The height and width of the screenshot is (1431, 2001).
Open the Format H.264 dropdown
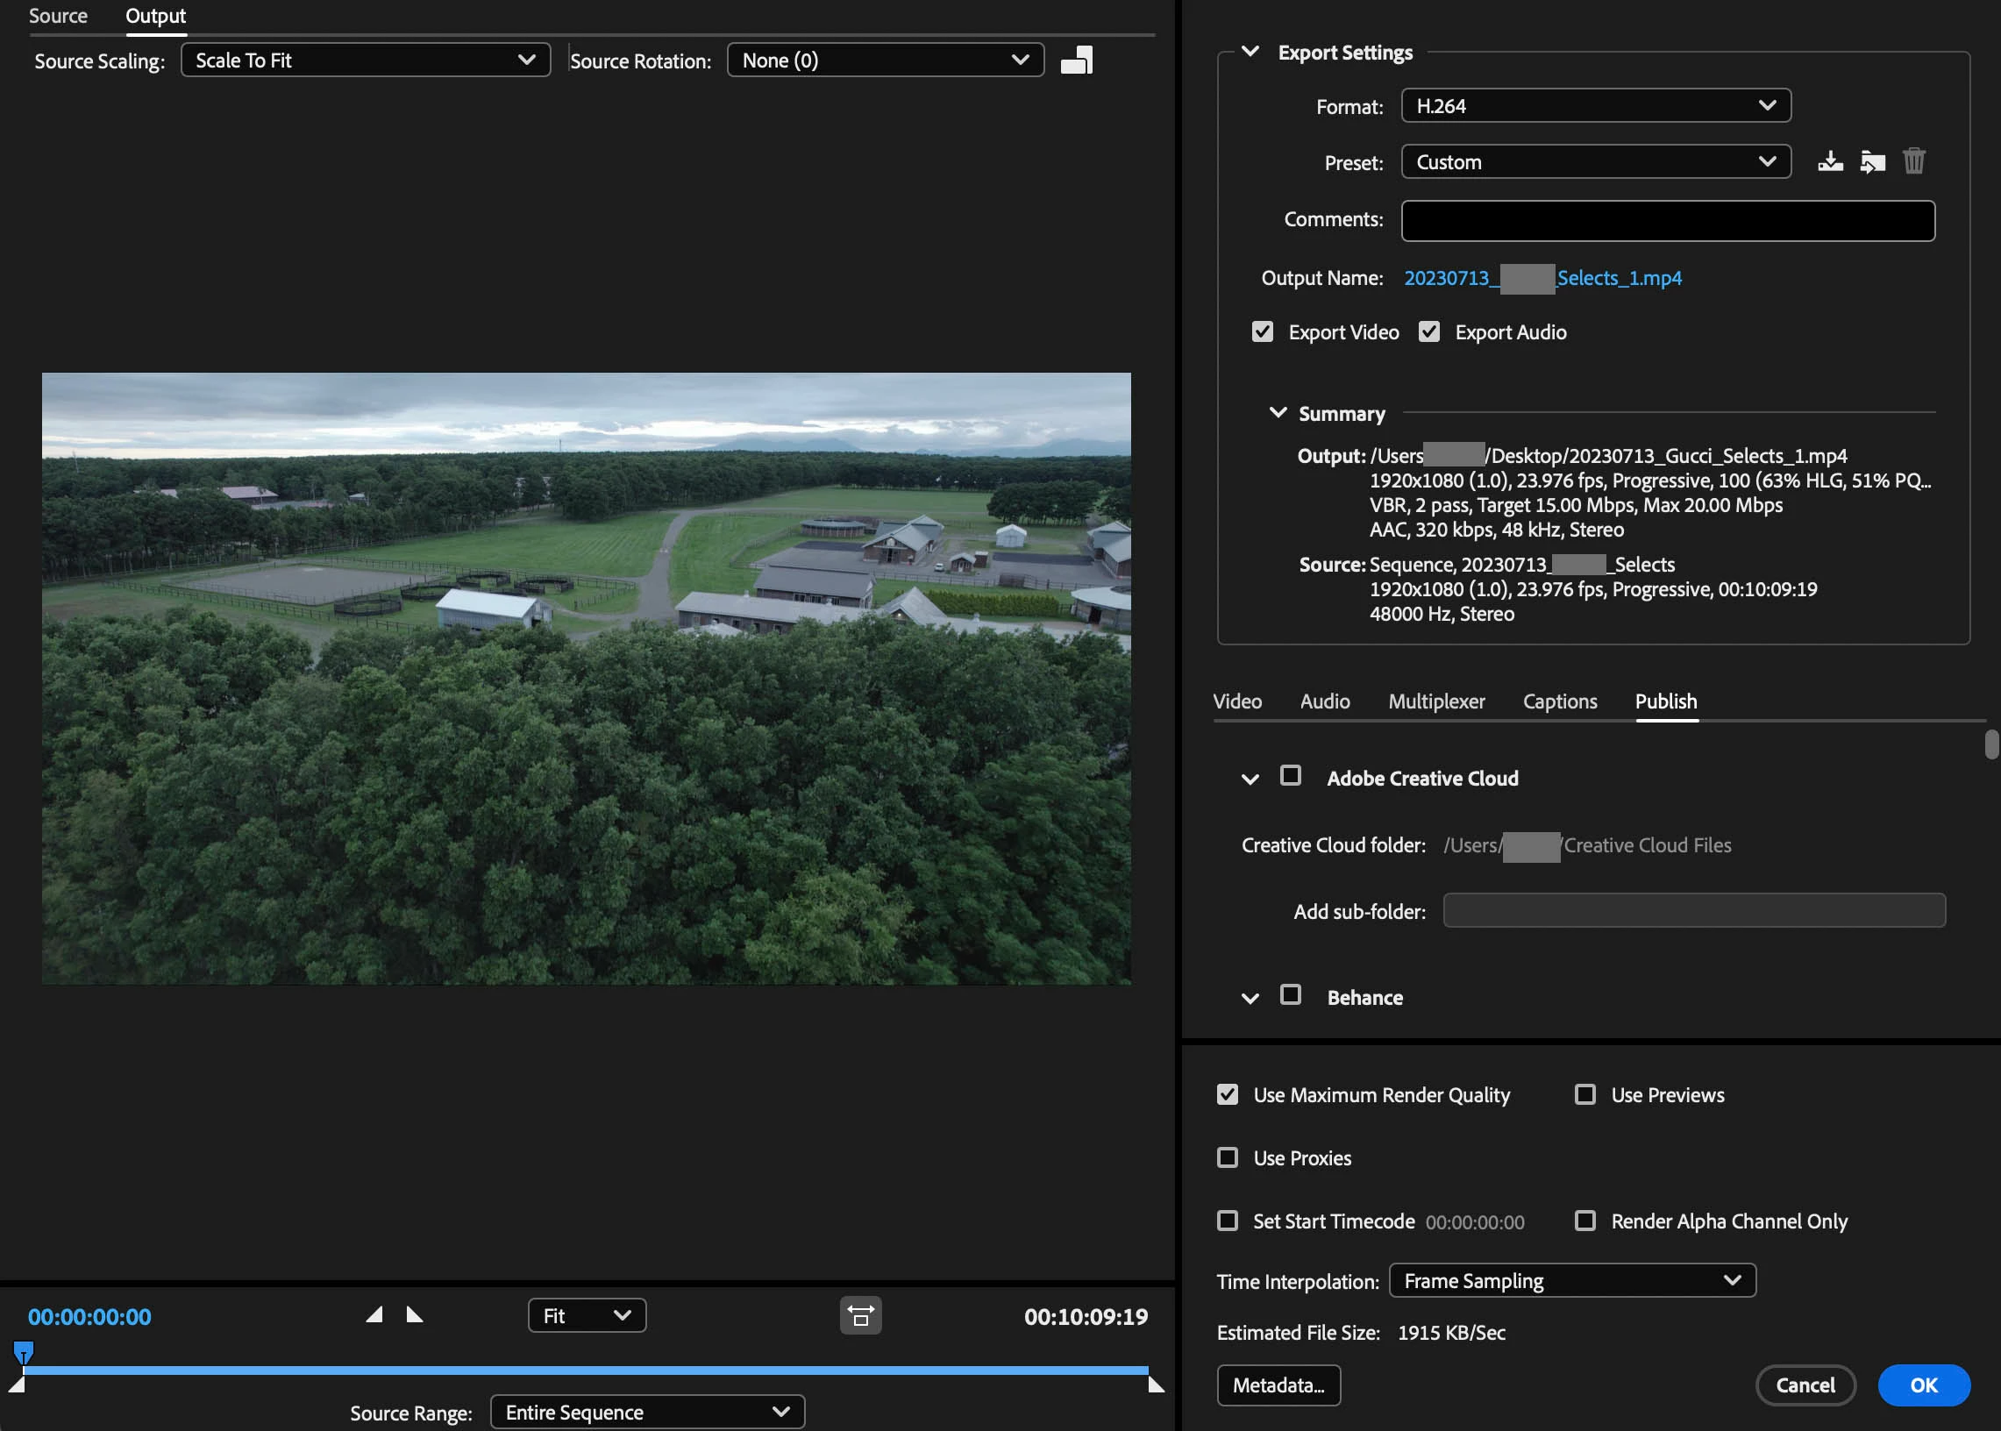click(x=1596, y=106)
